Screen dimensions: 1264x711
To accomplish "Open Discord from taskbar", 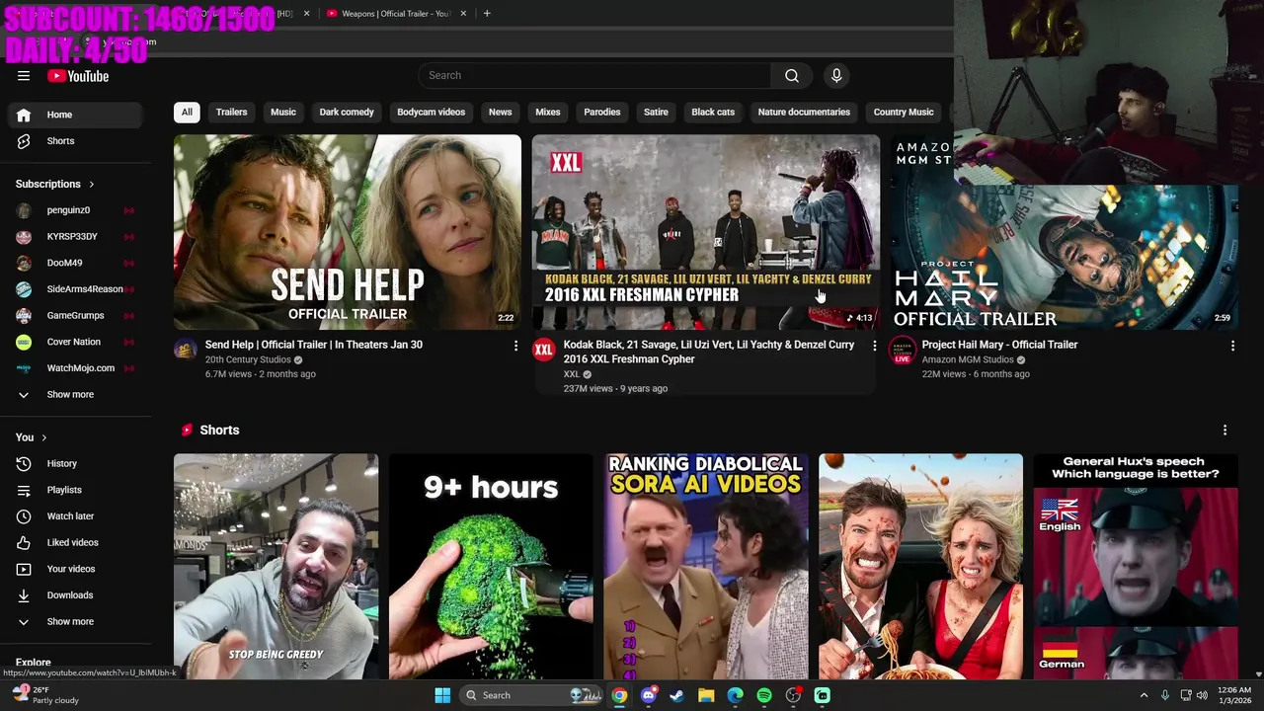I will tap(648, 695).
